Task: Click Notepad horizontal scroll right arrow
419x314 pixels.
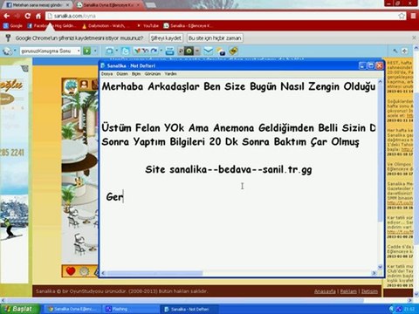Action: click(374, 273)
